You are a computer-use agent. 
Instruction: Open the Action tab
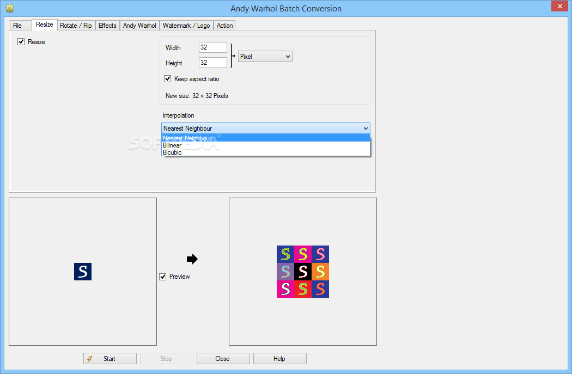coord(224,26)
